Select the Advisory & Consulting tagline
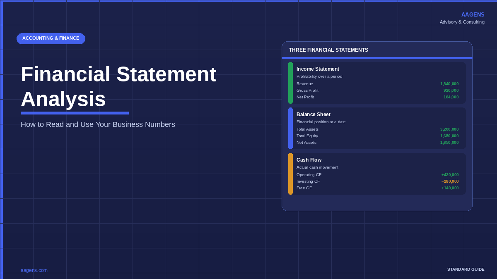497x279 pixels. tap(462, 22)
